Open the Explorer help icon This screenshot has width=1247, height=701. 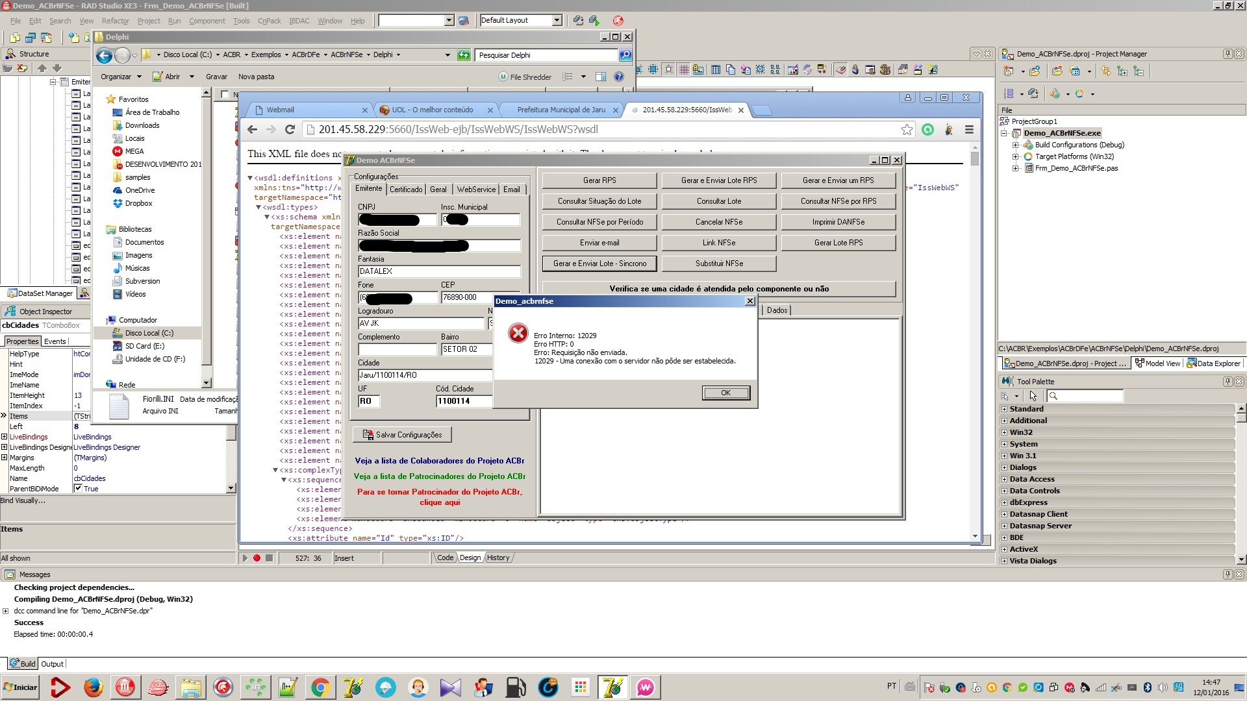(619, 77)
